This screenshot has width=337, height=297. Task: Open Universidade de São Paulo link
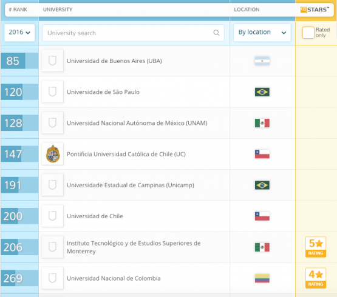tap(103, 92)
